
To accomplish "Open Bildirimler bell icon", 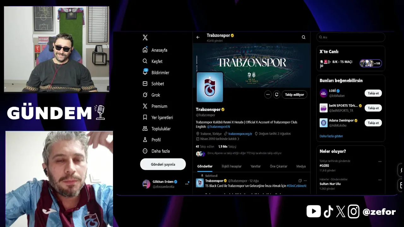I will pyautogui.click(x=145, y=72).
